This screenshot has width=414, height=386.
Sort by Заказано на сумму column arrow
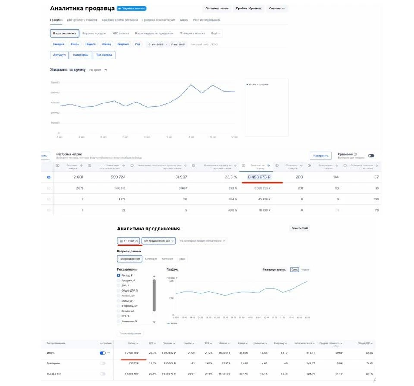[x=269, y=165]
